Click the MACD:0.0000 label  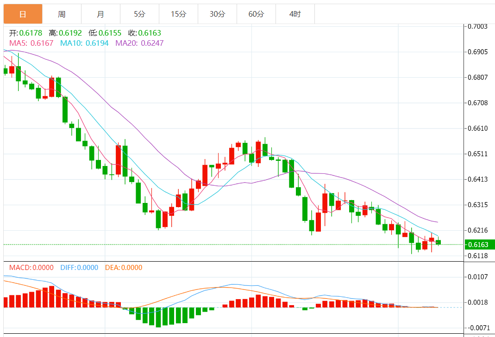[31, 268]
